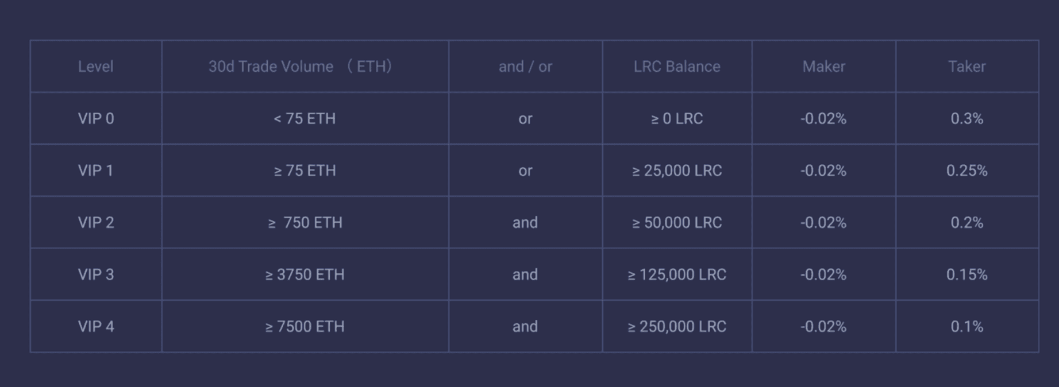The width and height of the screenshot is (1059, 387).
Task: Click the VIP 3 level cell
Action: tap(96, 274)
